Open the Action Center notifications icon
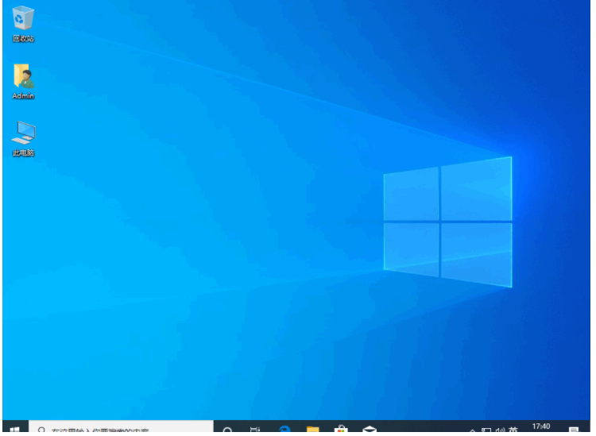This screenshot has height=436, width=596. pos(573,430)
